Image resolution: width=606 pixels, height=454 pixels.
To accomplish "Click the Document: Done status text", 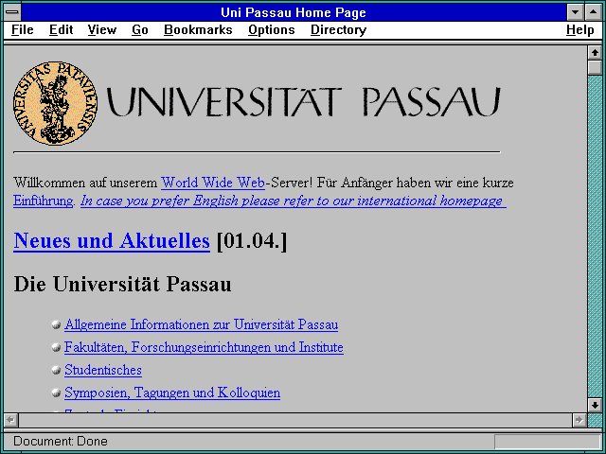I will tap(61, 442).
